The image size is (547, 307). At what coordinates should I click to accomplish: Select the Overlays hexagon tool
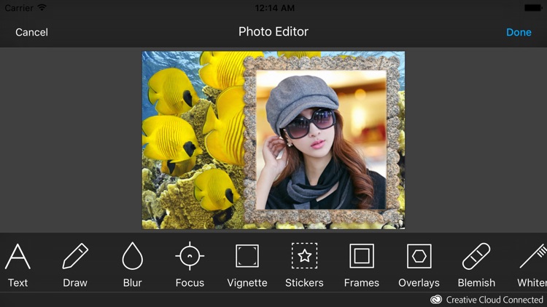click(419, 256)
